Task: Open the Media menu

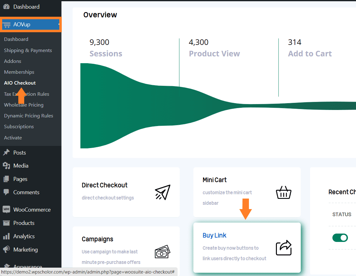Action: click(x=21, y=166)
